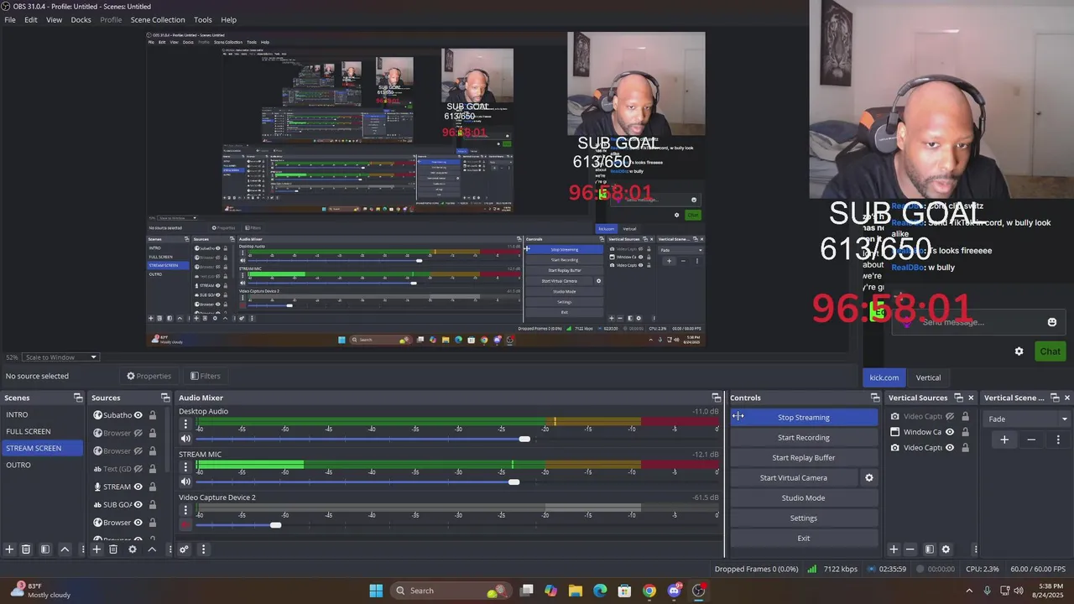The height and width of the screenshot is (604, 1074).
Task: Open the Tools menu
Action: [203, 19]
